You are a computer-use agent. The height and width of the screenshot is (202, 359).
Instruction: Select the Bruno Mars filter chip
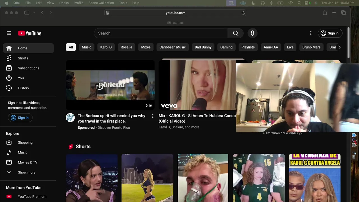click(x=311, y=47)
